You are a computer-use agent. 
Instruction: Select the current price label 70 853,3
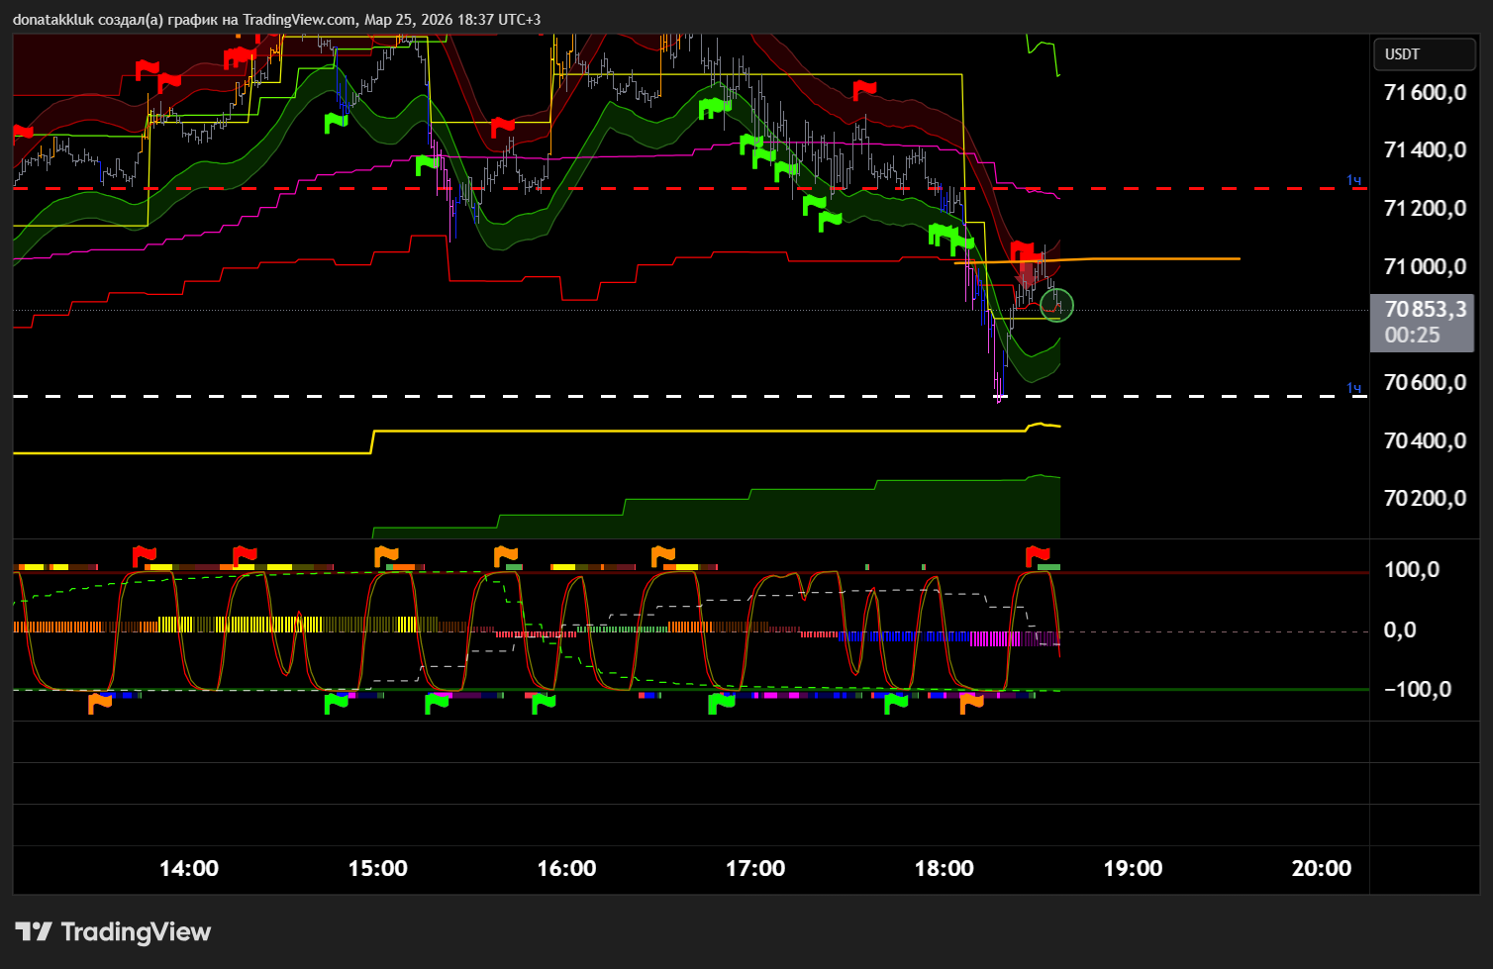(1424, 310)
